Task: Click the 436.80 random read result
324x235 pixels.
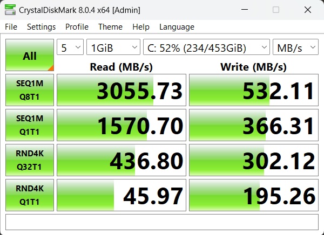Action: coord(122,160)
